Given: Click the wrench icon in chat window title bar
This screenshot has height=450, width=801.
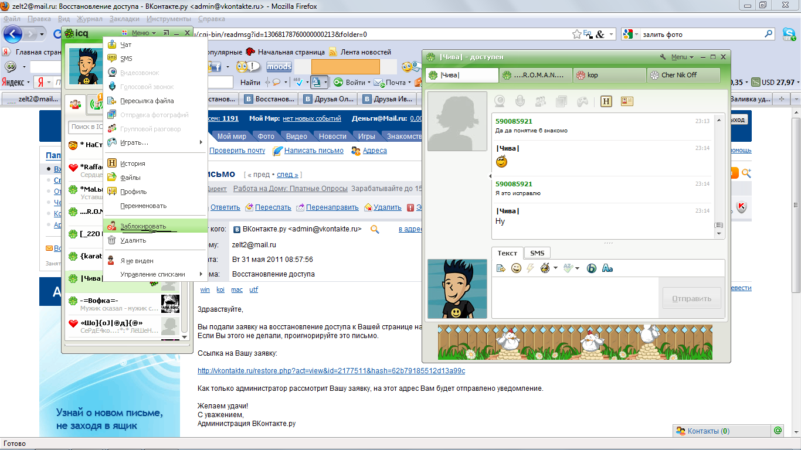Looking at the screenshot, I should 663,57.
